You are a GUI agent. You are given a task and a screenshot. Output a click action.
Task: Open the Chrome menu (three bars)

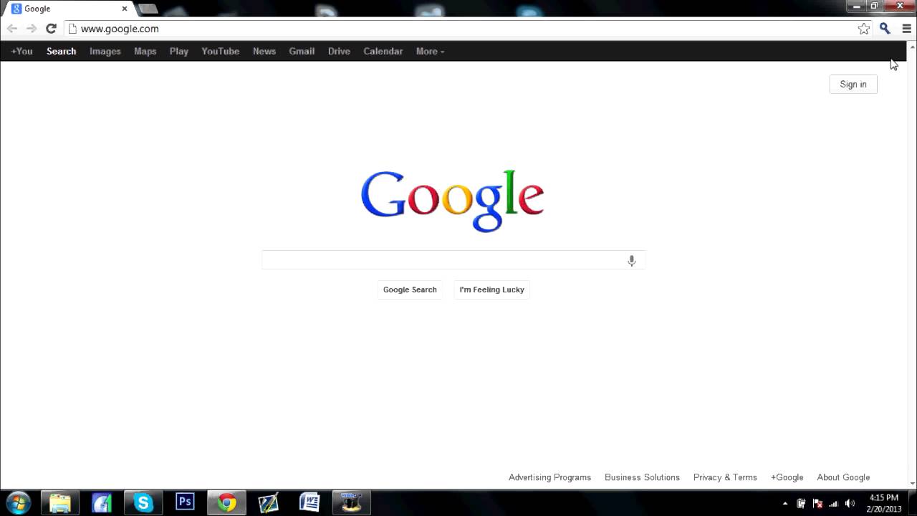coord(906,29)
